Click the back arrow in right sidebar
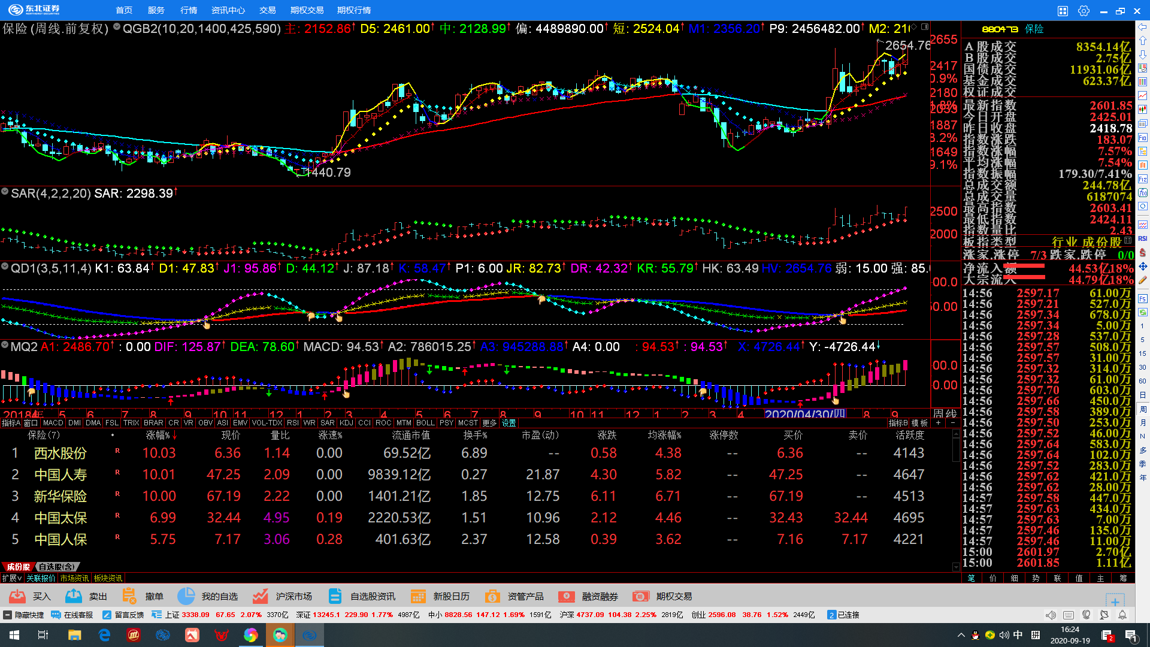Image resolution: width=1150 pixels, height=647 pixels. [1143, 28]
